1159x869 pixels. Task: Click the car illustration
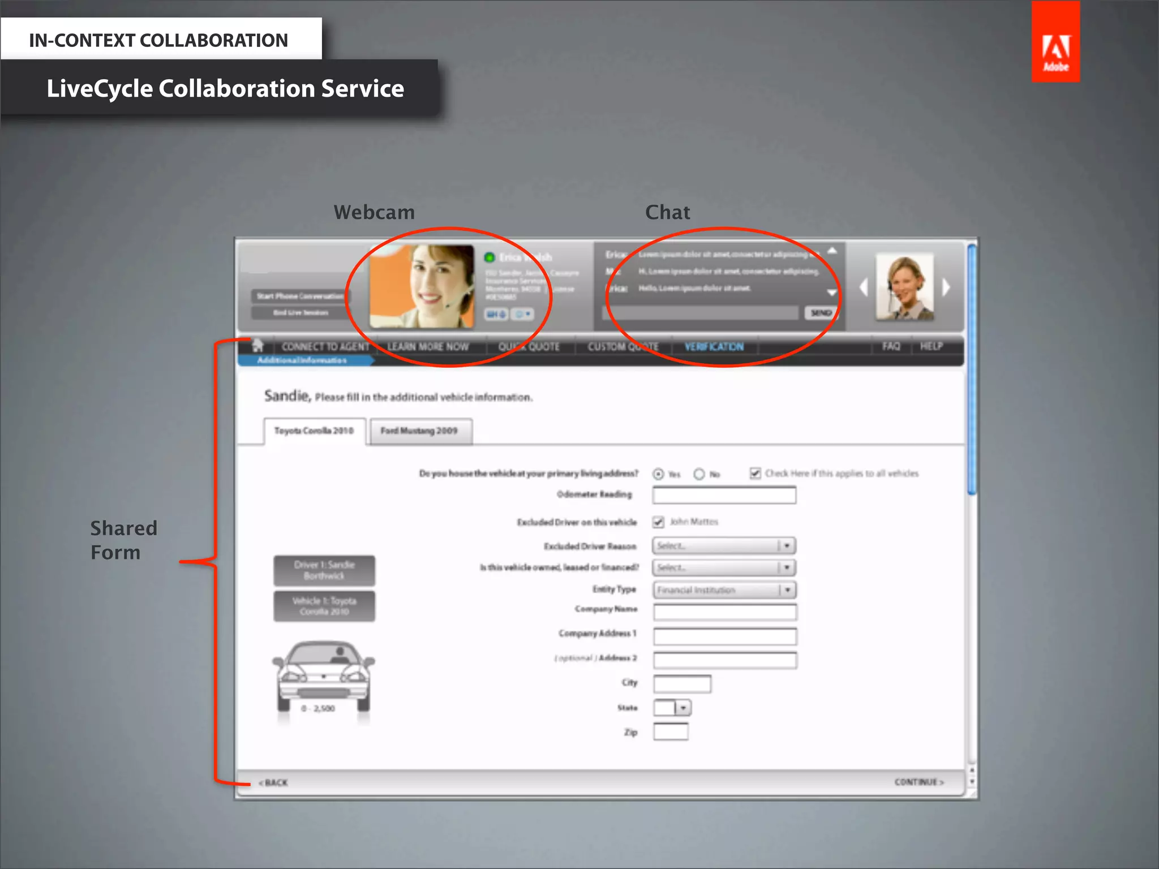pyautogui.click(x=323, y=678)
